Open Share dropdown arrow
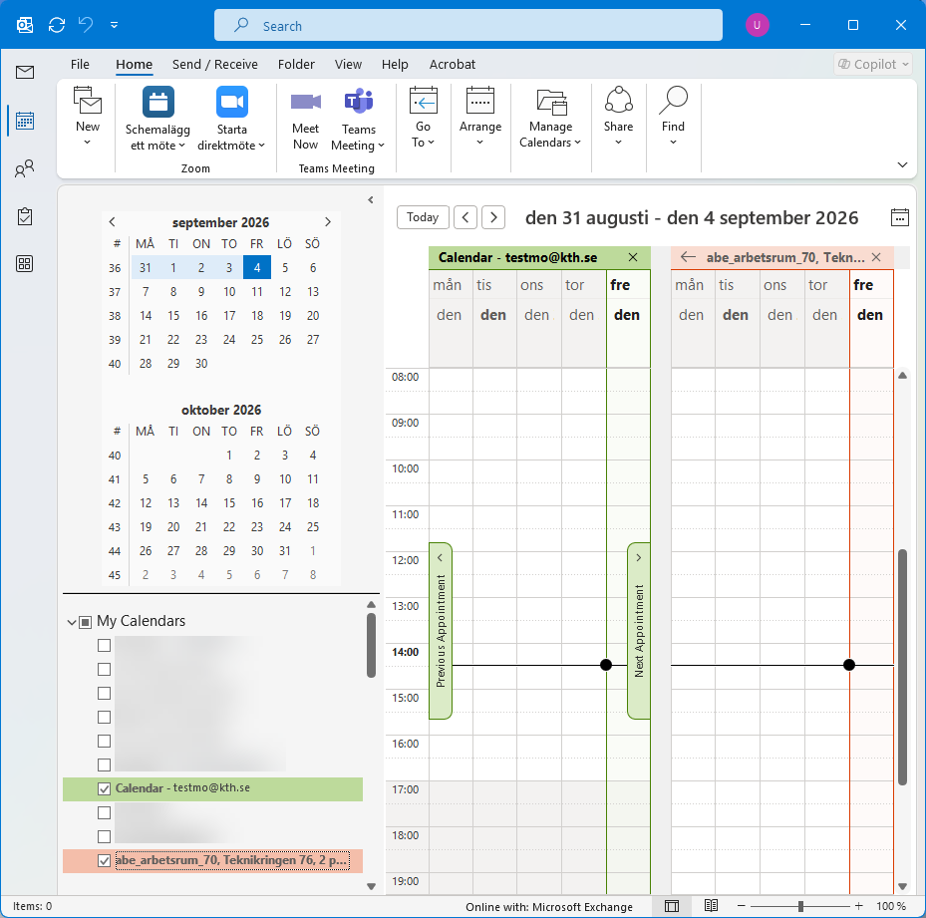 coord(618,143)
